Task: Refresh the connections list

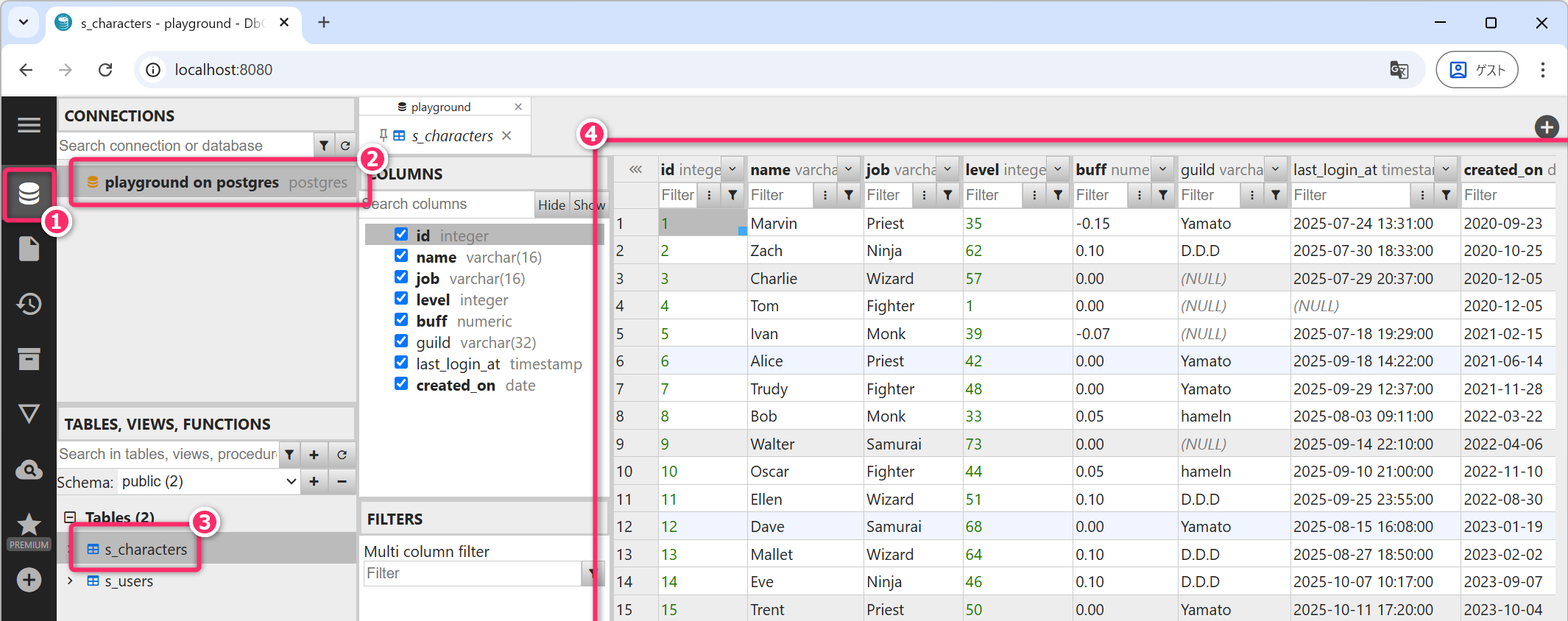Action: (345, 146)
